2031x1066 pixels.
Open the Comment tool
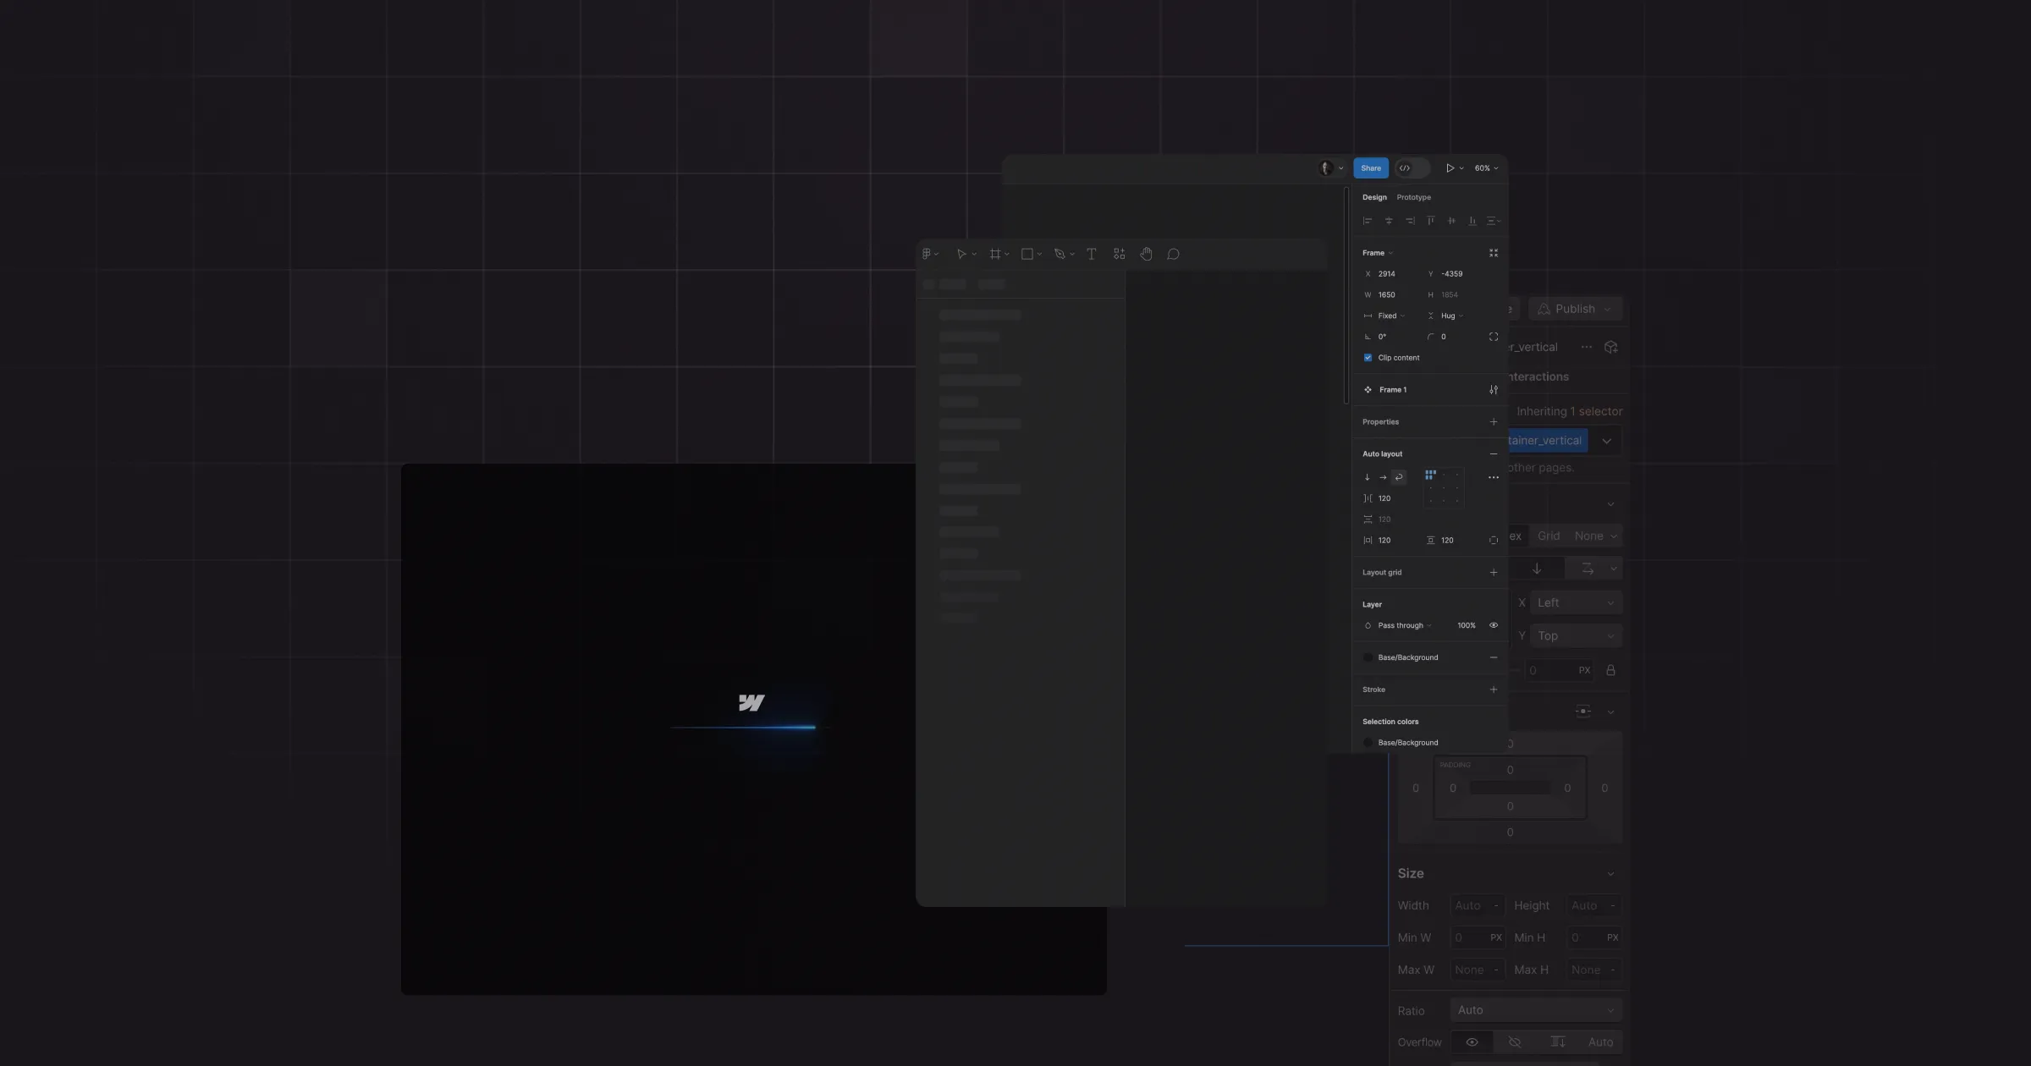[1173, 254]
